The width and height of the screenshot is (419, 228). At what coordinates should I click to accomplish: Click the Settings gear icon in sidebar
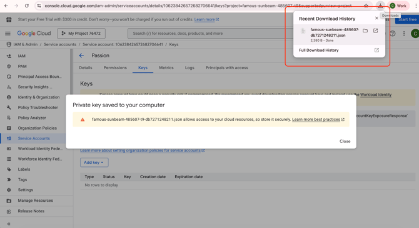click(9, 190)
